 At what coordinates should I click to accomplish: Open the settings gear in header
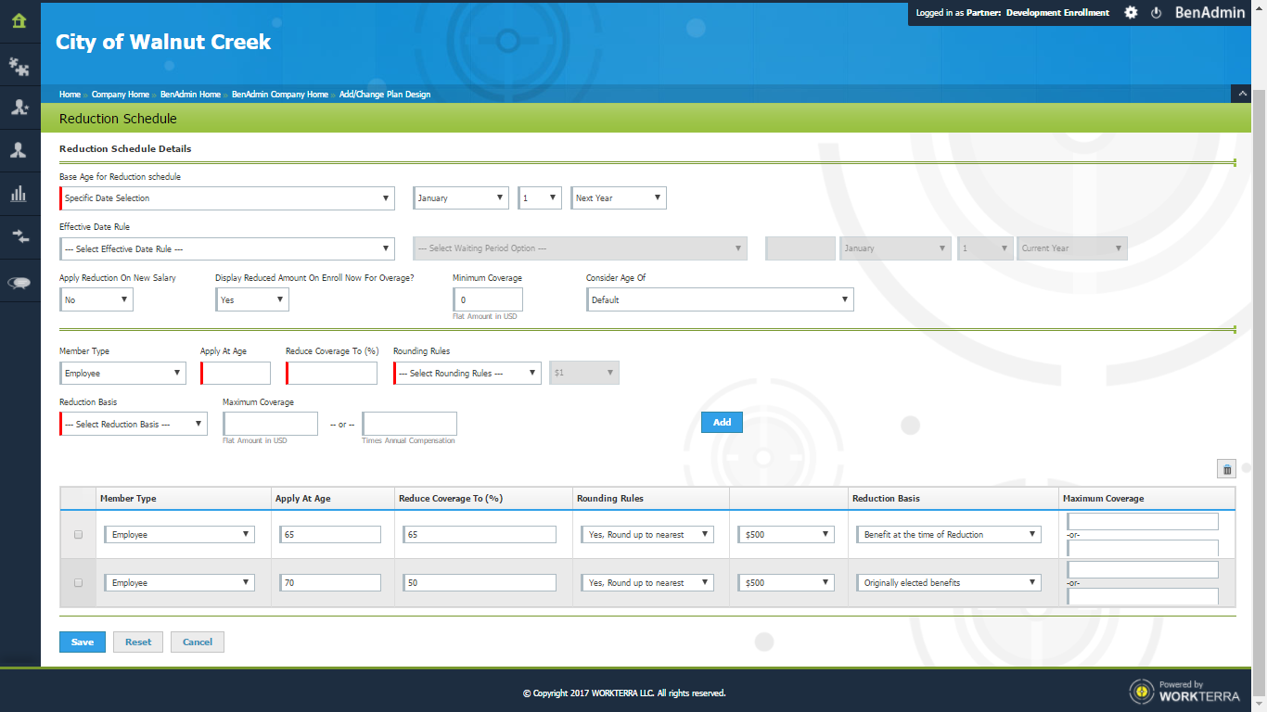1131,13
